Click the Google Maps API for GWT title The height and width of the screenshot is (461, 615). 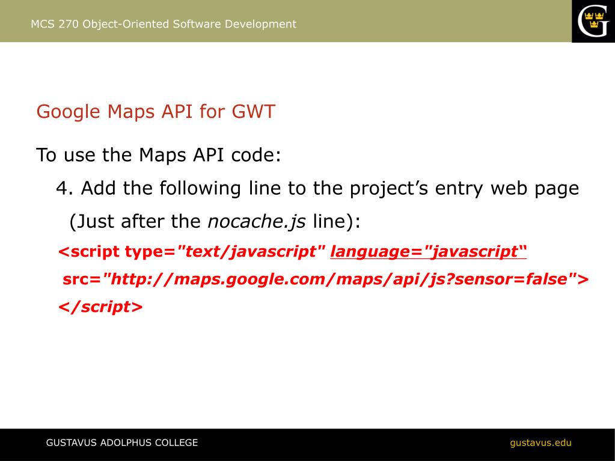156,111
